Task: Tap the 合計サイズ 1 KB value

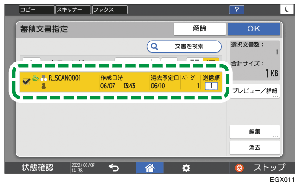Action: tap(272, 73)
